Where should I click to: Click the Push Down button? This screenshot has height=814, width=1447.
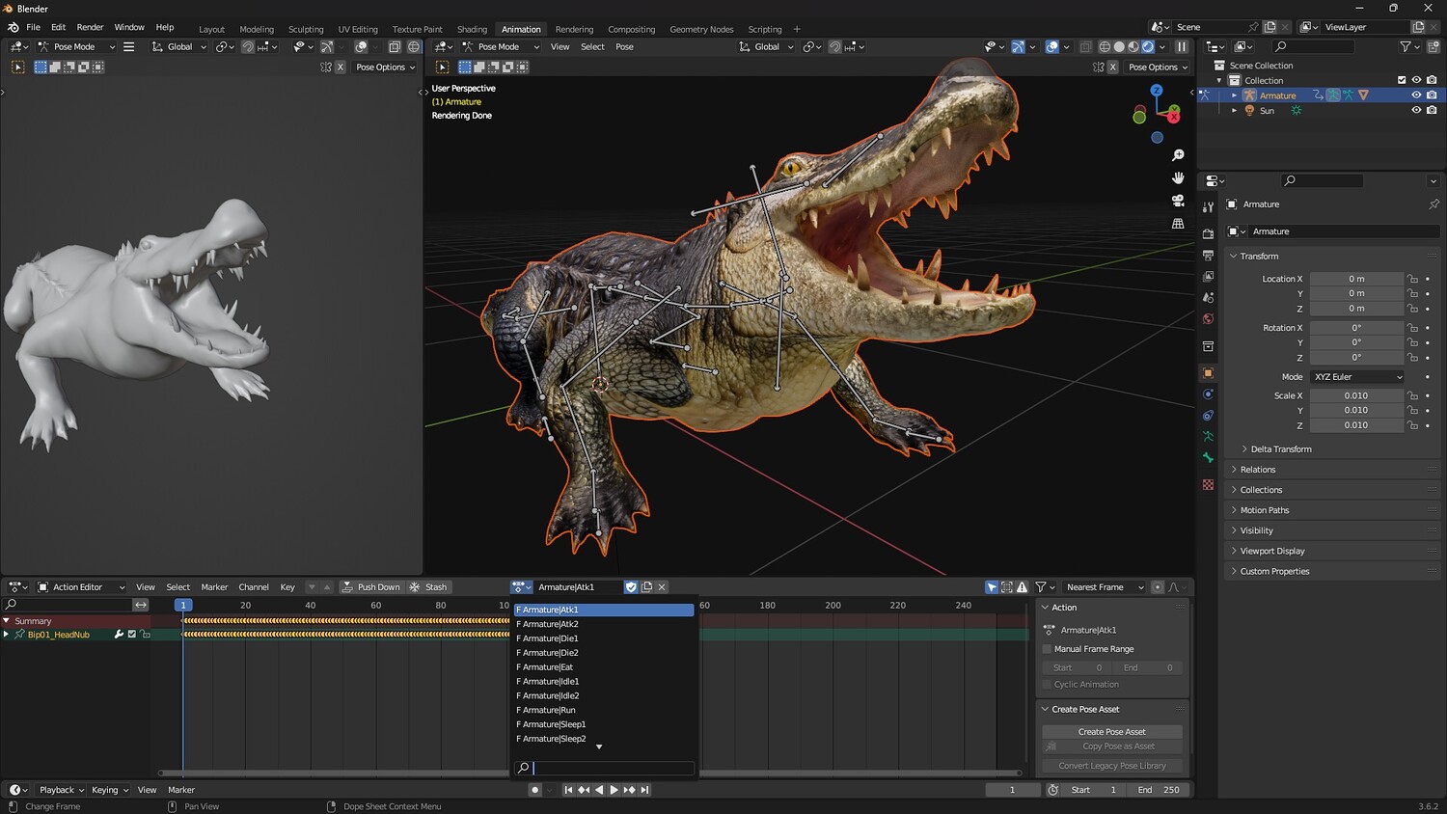click(370, 587)
